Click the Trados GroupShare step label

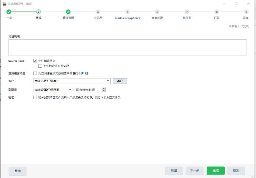[128, 18]
